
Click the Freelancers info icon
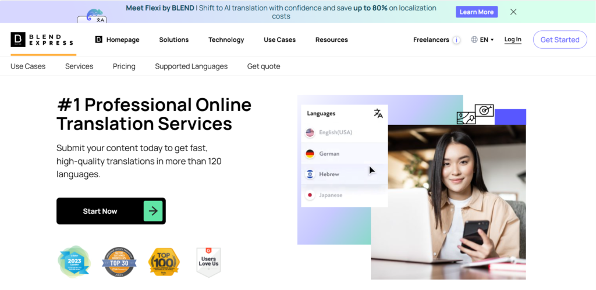456,40
